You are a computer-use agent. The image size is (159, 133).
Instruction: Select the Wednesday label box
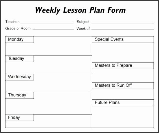click(20, 77)
